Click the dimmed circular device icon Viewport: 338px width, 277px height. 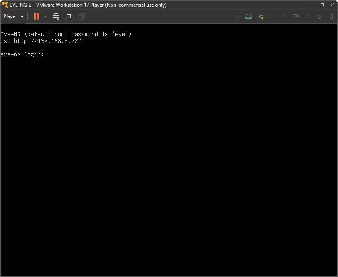[319, 17]
